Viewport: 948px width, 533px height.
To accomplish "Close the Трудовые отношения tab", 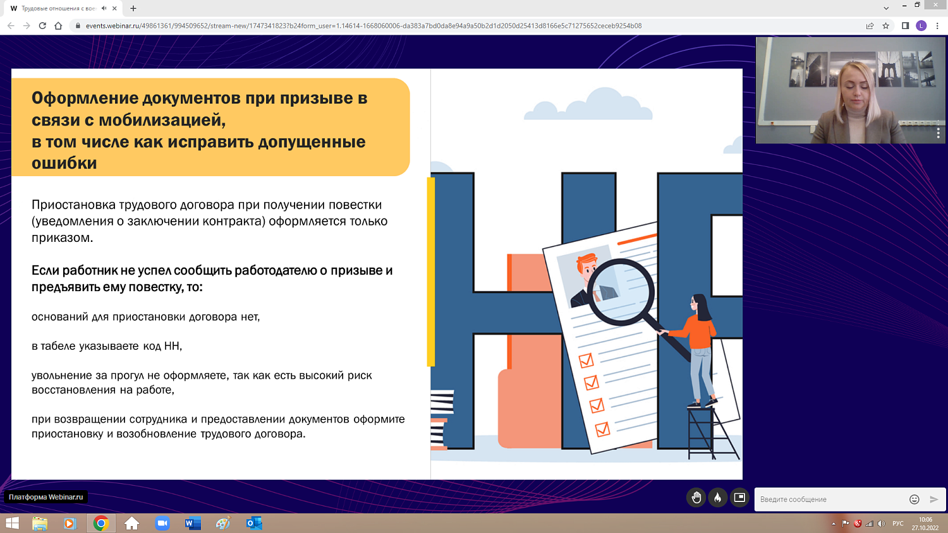I will [x=114, y=8].
